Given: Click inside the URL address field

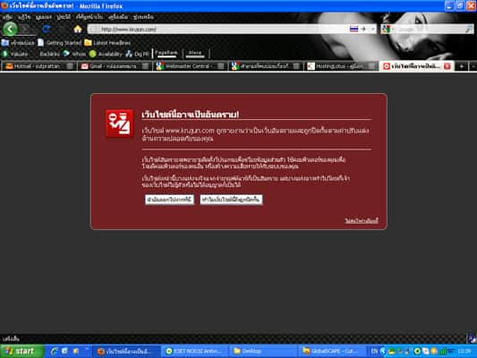Looking at the screenshot, I should point(219,30).
